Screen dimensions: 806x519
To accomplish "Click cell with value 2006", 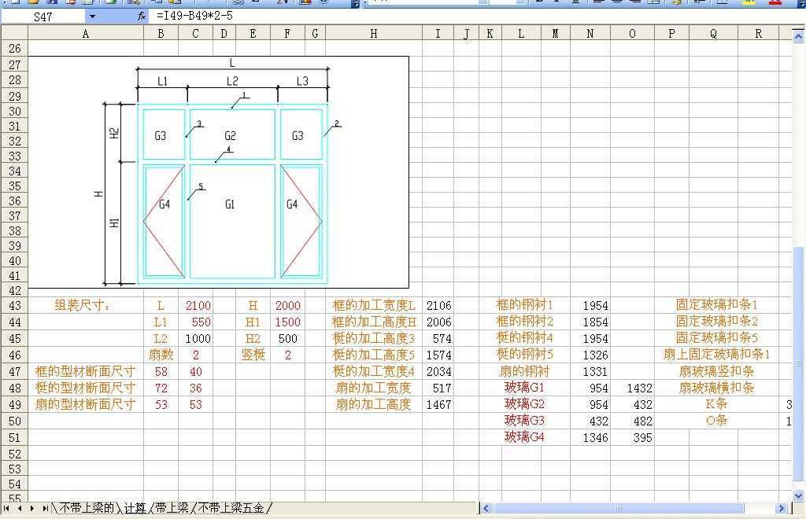I will (438, 322).
